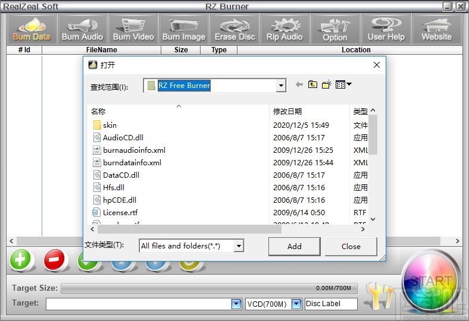Select Hfs.dll file
The image size is (469, 321).
click(113, 188)
